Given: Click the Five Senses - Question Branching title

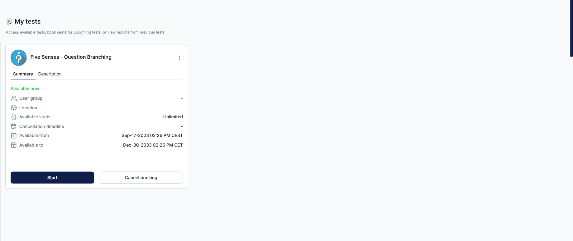Looking at the screenshot, I should (x=71, y=57).
